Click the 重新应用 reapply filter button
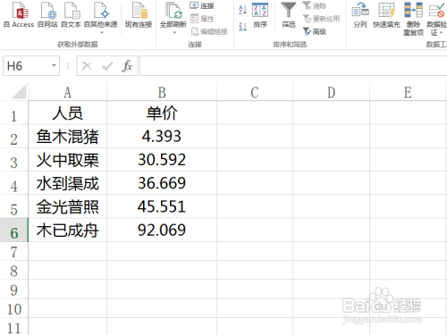 pos(321,19)
